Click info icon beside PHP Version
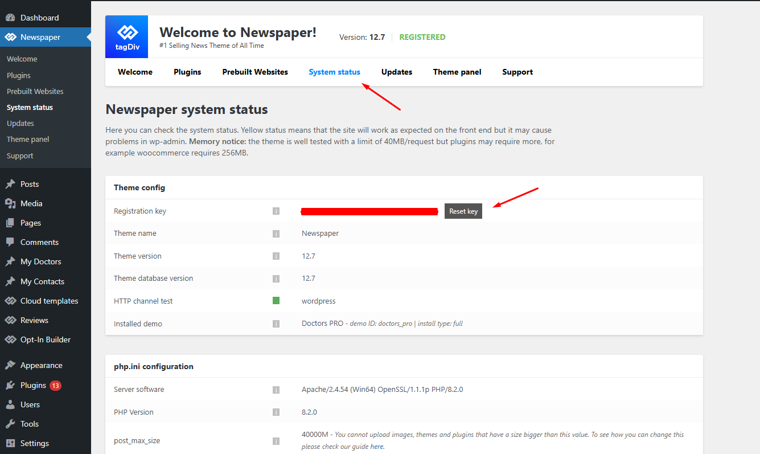The width and height of the screenshot is (760, 454). 276,412
